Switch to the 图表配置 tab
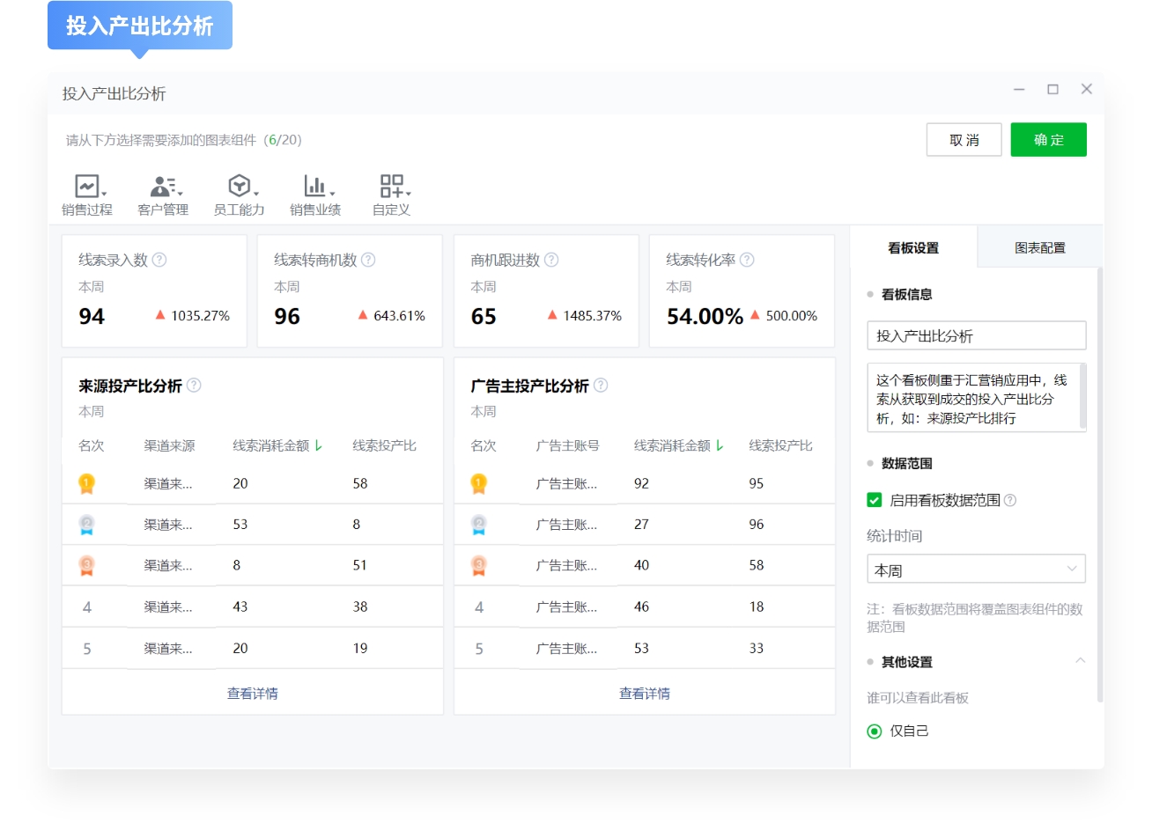The image size is (1152, 838). pyautogui.click(x=1039, y=247)
